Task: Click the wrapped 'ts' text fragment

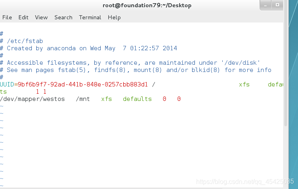Action: pyautogui.click(x=3, y=92)
